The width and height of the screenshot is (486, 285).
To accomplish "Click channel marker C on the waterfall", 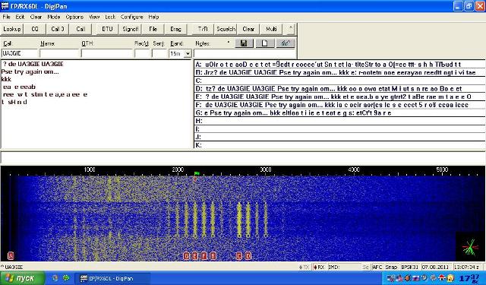I will [x=239, y=256].
